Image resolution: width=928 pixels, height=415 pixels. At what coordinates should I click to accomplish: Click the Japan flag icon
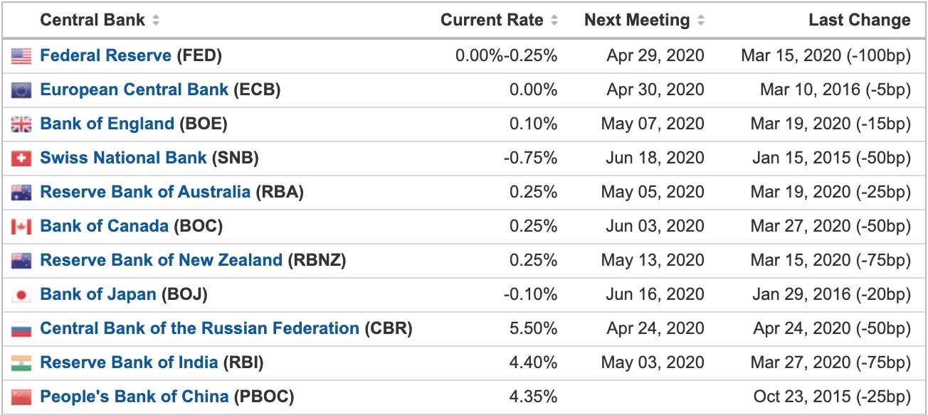click(x=21, y=295)
